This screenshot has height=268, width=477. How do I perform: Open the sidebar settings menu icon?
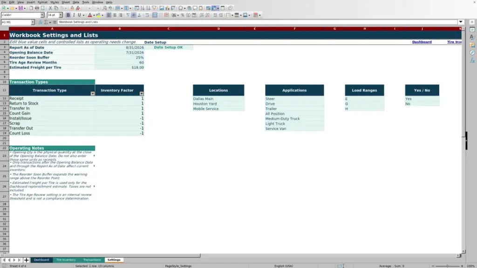click(x=472, y=22)
